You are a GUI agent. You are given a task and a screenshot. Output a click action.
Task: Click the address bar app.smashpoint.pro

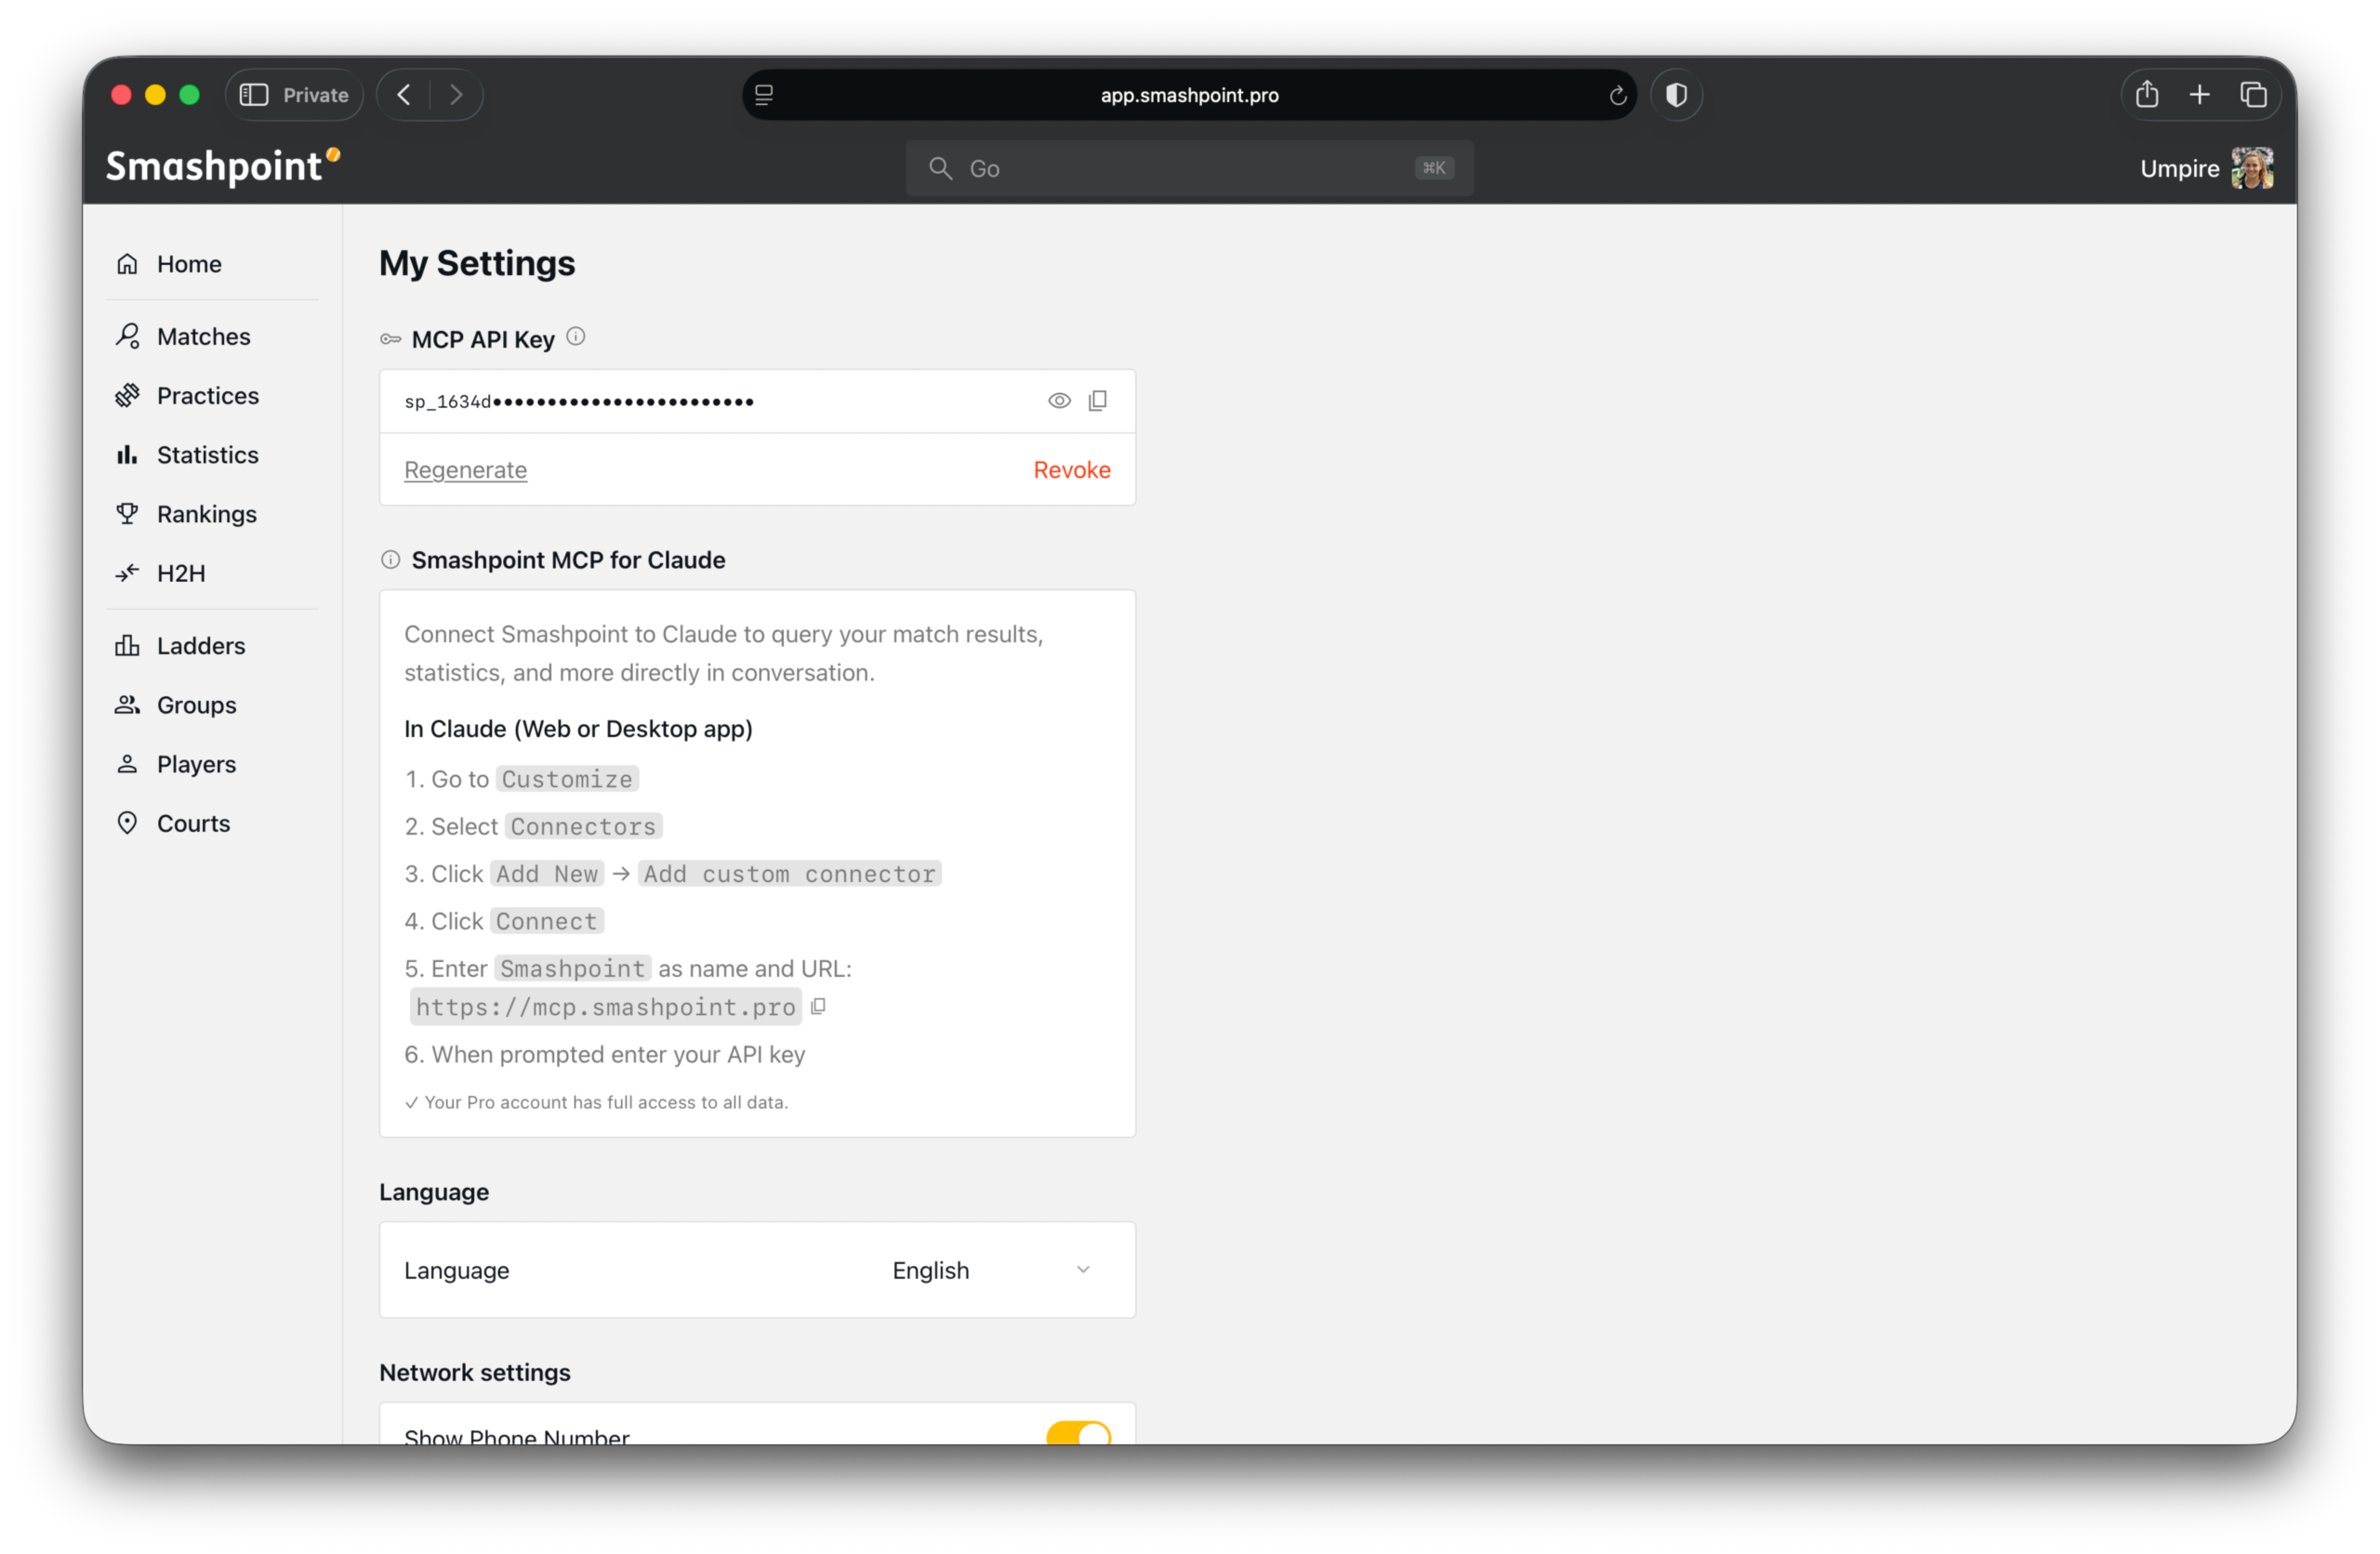pos(1189,95)
